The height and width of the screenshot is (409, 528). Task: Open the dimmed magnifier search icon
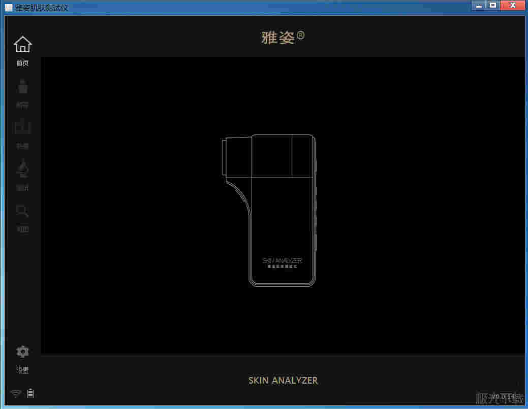pyautogui.click(x=22, y=212)
